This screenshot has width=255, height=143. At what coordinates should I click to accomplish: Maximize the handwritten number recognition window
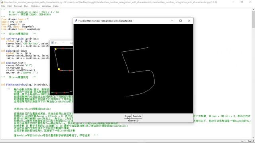click(x=180, y=21)
